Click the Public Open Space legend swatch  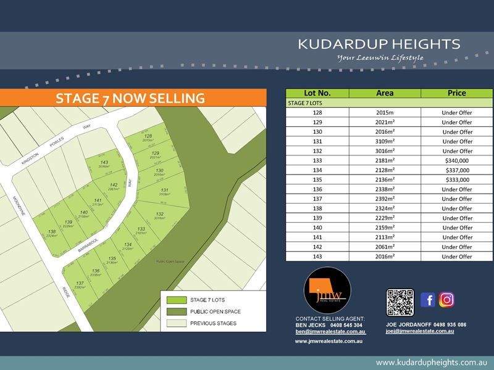177,312
